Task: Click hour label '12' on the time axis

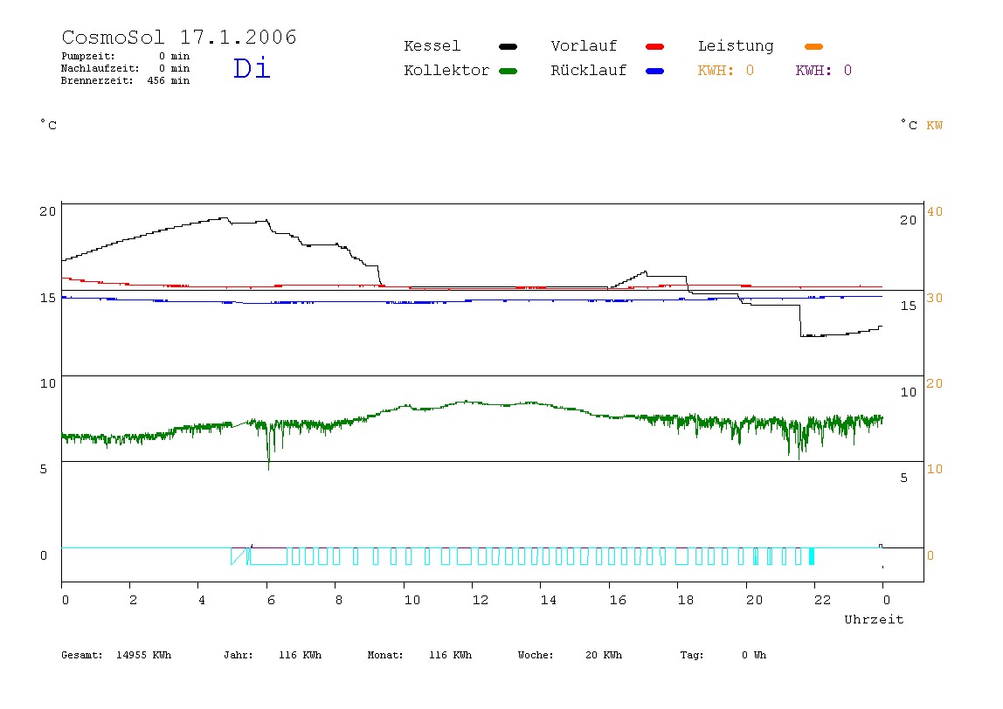Action: [481, 601]
